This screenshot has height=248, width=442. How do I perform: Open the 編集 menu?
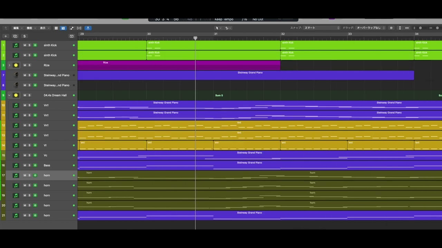tap(18, 28)
